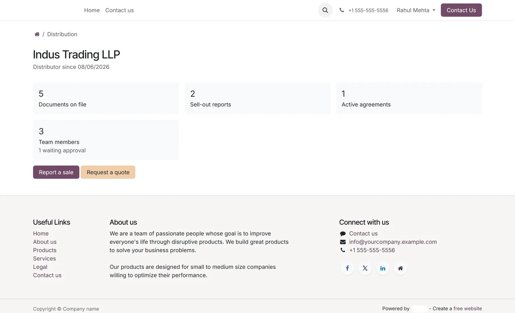Screen dimensions: 515x313
Task: Click the phone icon in the header
Action: pos(342,10)
